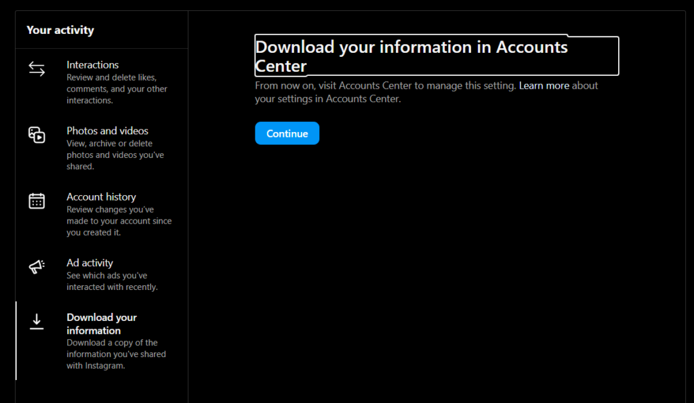Click the Your activity header
This screenshot has height=403, width=694.
pos(60,30)
